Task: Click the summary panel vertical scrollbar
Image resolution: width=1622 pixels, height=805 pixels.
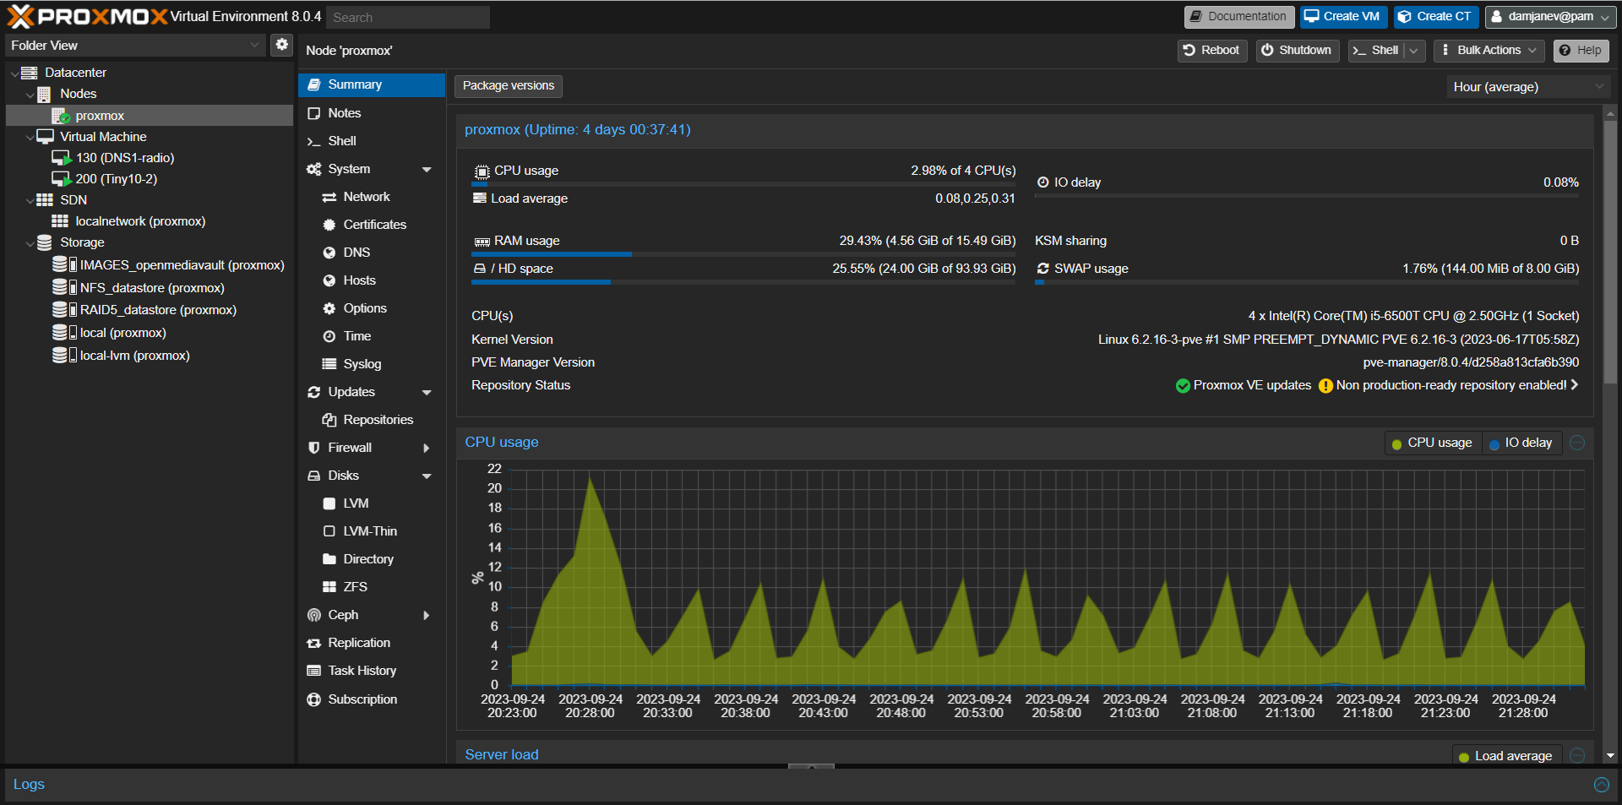Action: pos(1610,253)
